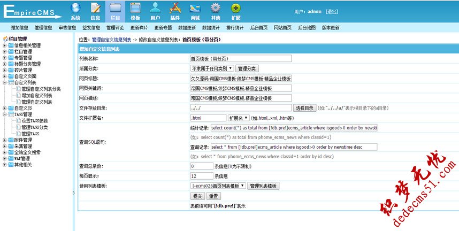This screenshot has height=231, width=459.
Task: Click the 选择目录 button
Action: [x=305, y=108]
